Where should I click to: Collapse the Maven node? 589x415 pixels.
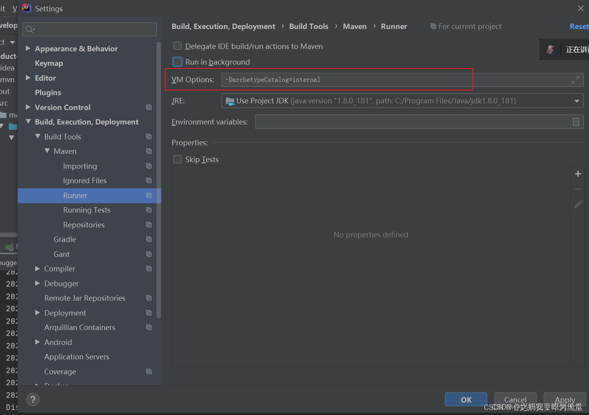[x=47, y=151]
